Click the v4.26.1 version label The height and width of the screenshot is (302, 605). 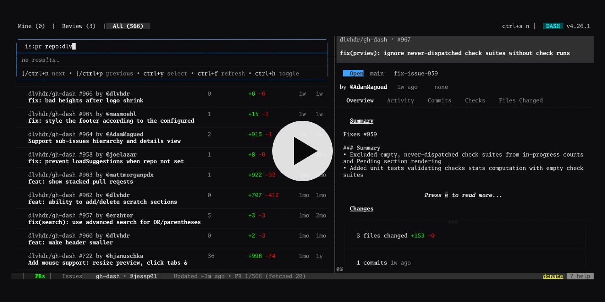(x=579, y=26)
